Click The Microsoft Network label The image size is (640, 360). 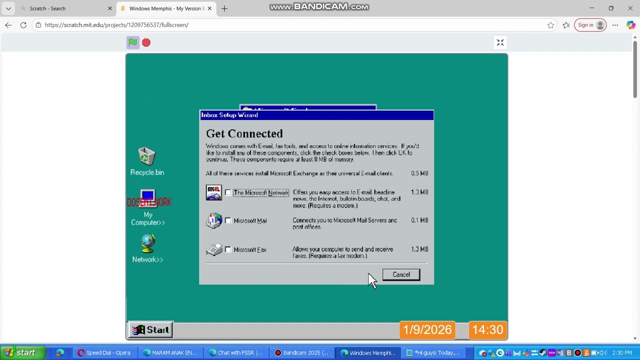[261, 192]
